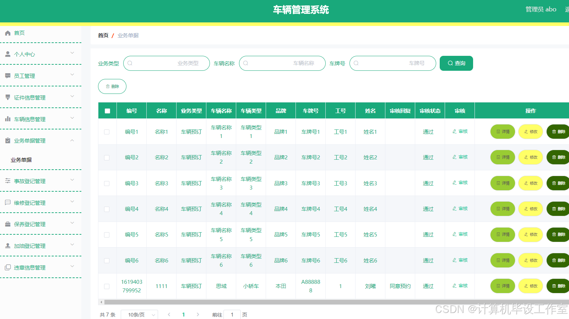Click the table horizontal scrollbar
569x319 pixels.
click(336, 302)
